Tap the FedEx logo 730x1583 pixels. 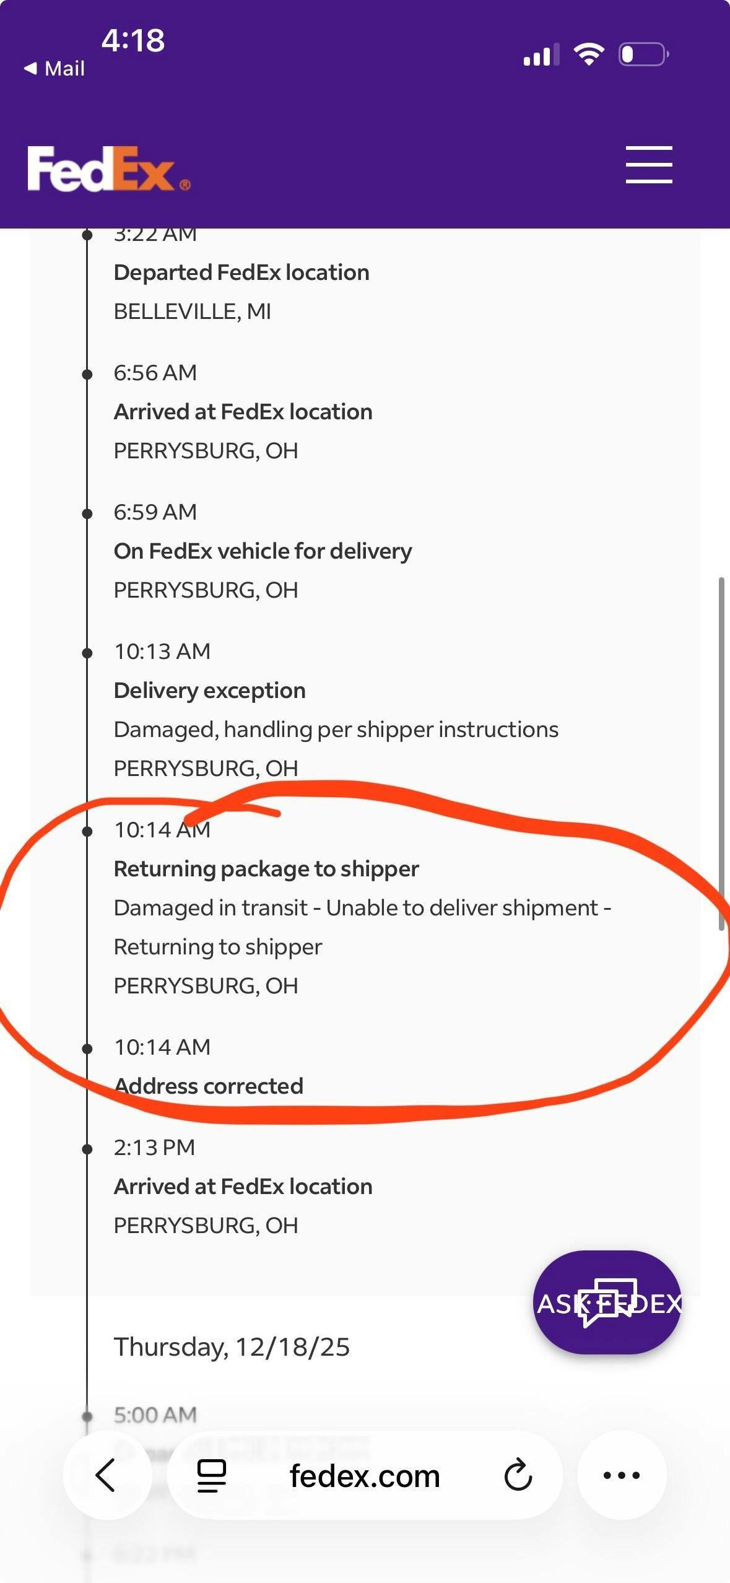(x=108, y=168)
